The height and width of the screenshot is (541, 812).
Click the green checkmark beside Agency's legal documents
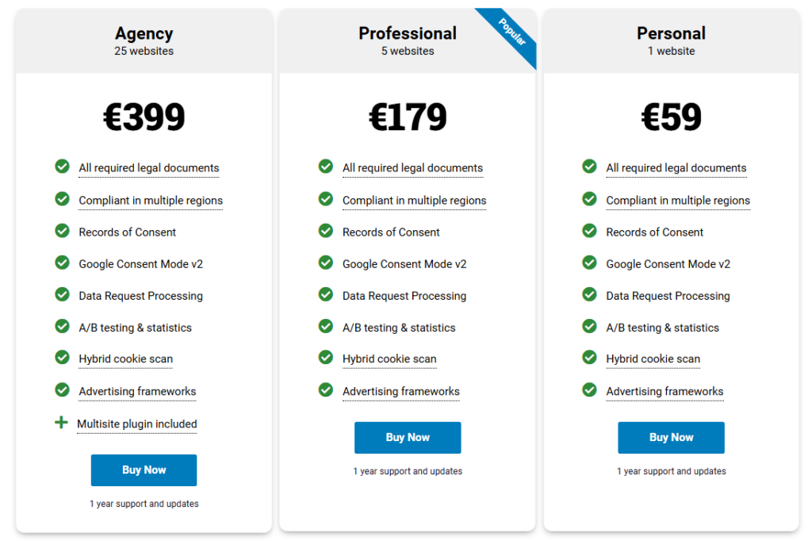[x=62, y=167]
